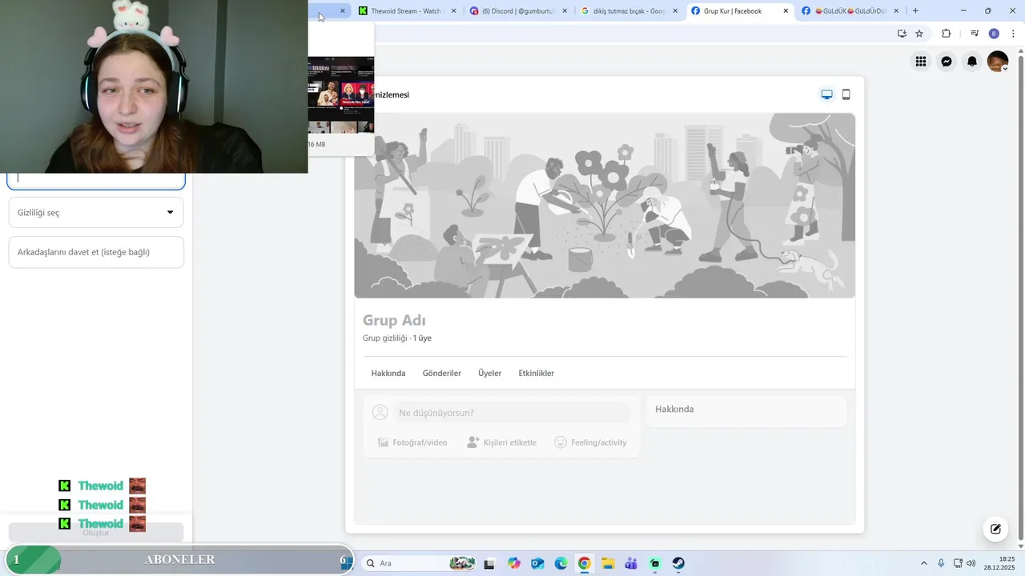Open Copilot from the taskbar
Screen dimensions: 1025x576
(513, 563)
